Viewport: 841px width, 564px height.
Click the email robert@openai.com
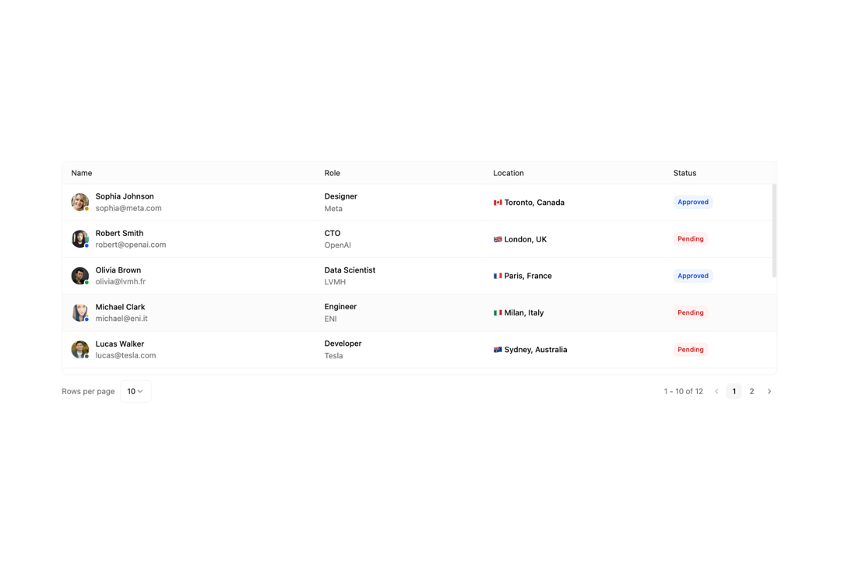131,245
